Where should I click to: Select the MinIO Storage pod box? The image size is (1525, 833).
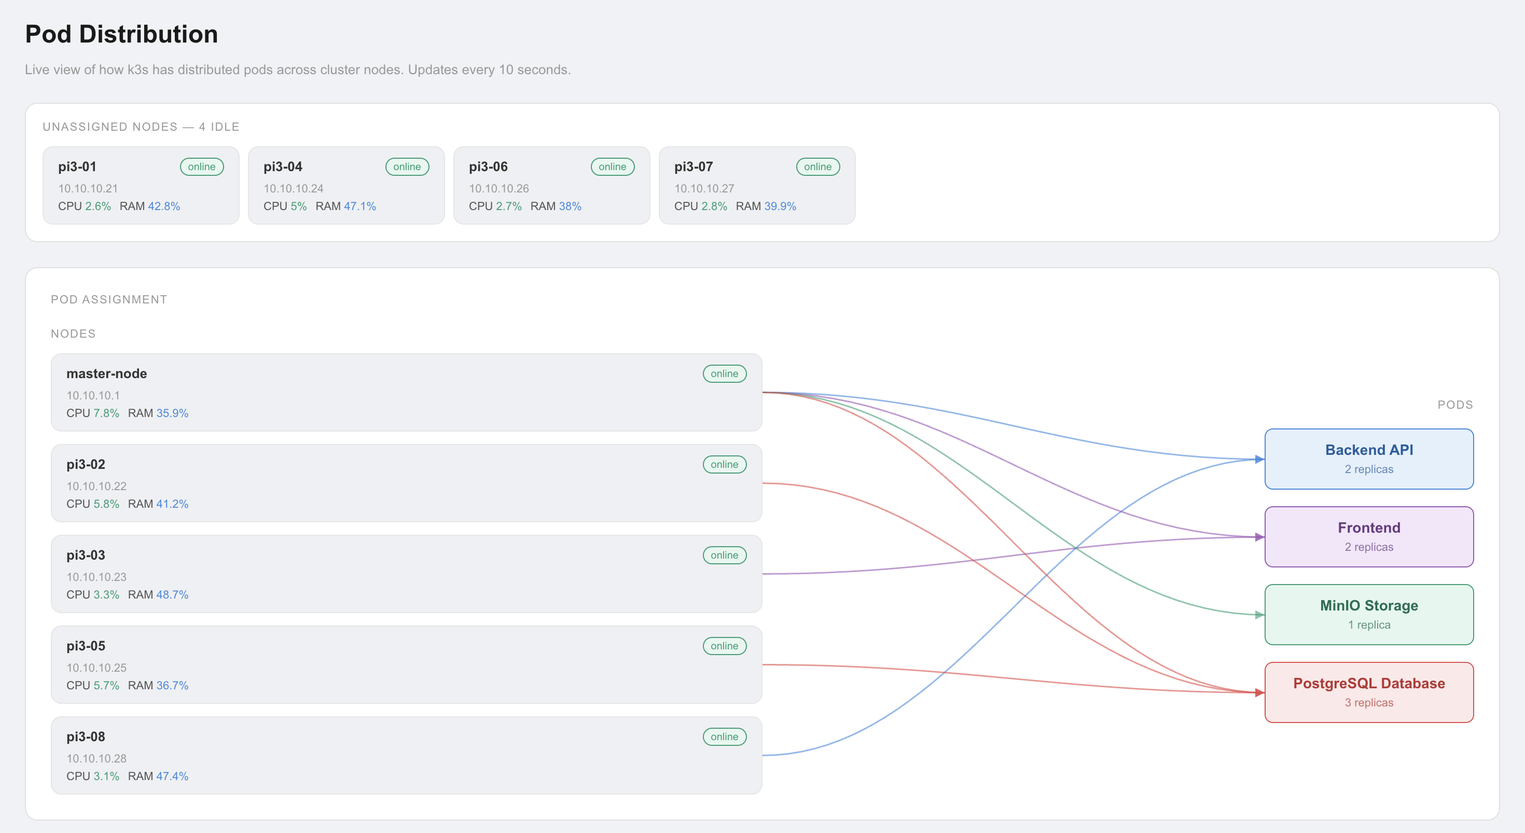[1369, 615]
